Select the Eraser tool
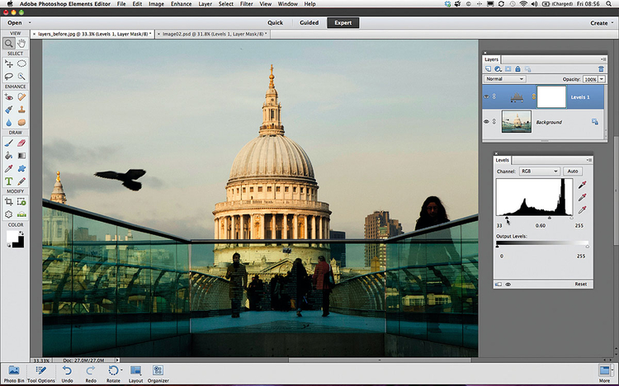Viewport: 619px width, 386px height. point(21,144)
